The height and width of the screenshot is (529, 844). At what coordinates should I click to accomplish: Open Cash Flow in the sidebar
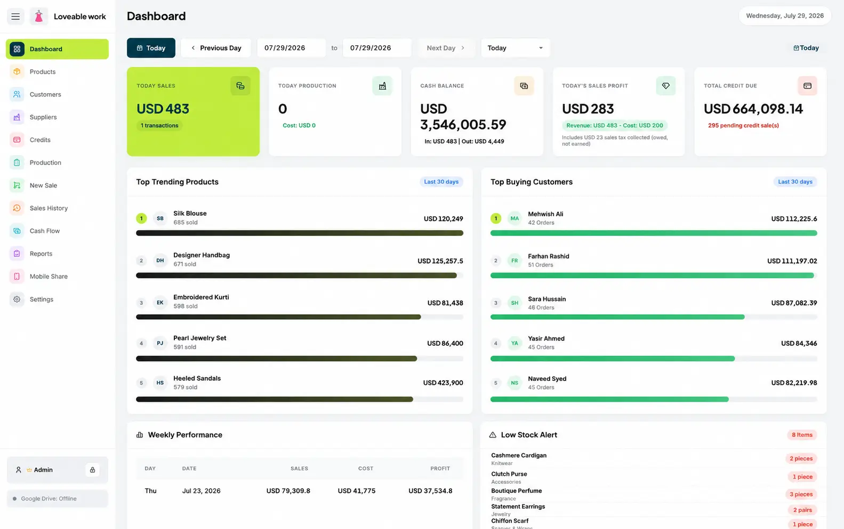(57, 231)
